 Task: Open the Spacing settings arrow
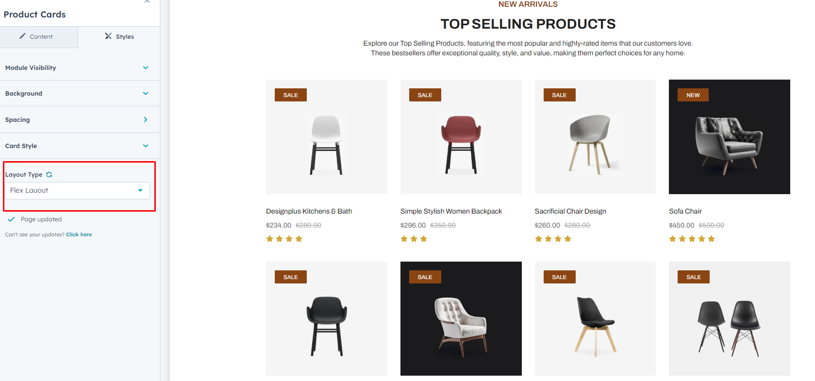[146, 120]
